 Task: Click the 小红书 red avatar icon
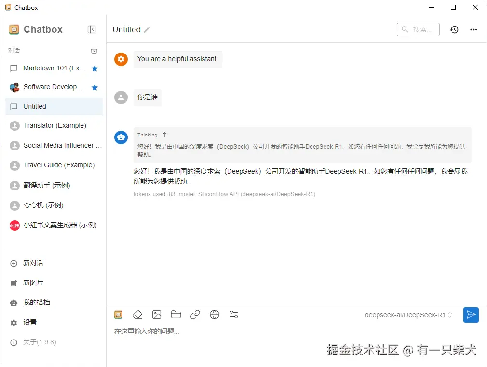(x=14, y=225)
